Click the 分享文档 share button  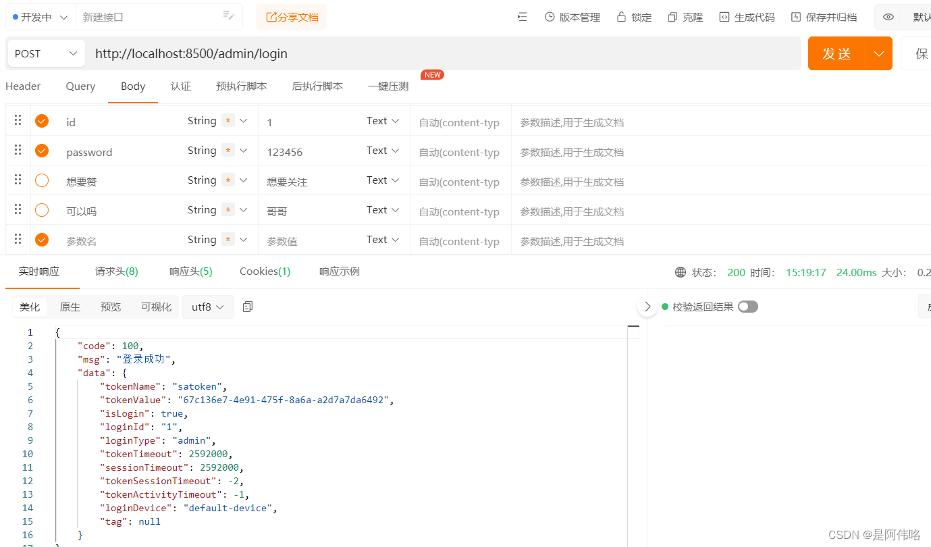291,16
